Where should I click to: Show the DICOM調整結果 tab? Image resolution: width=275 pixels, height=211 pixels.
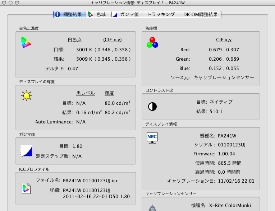click(x=200, y=14)
